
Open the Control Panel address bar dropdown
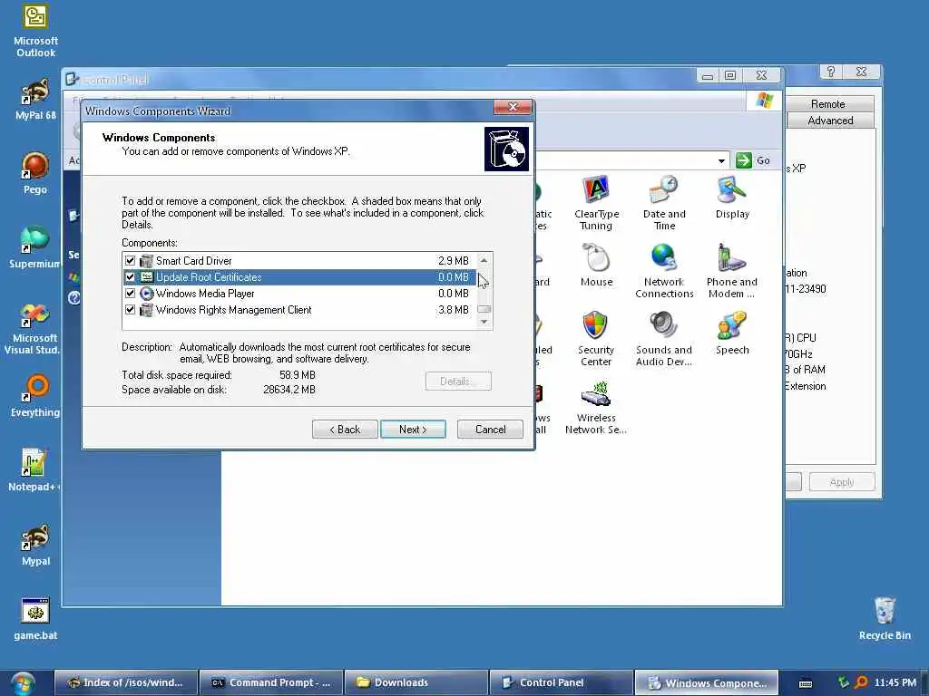(721, 160)
